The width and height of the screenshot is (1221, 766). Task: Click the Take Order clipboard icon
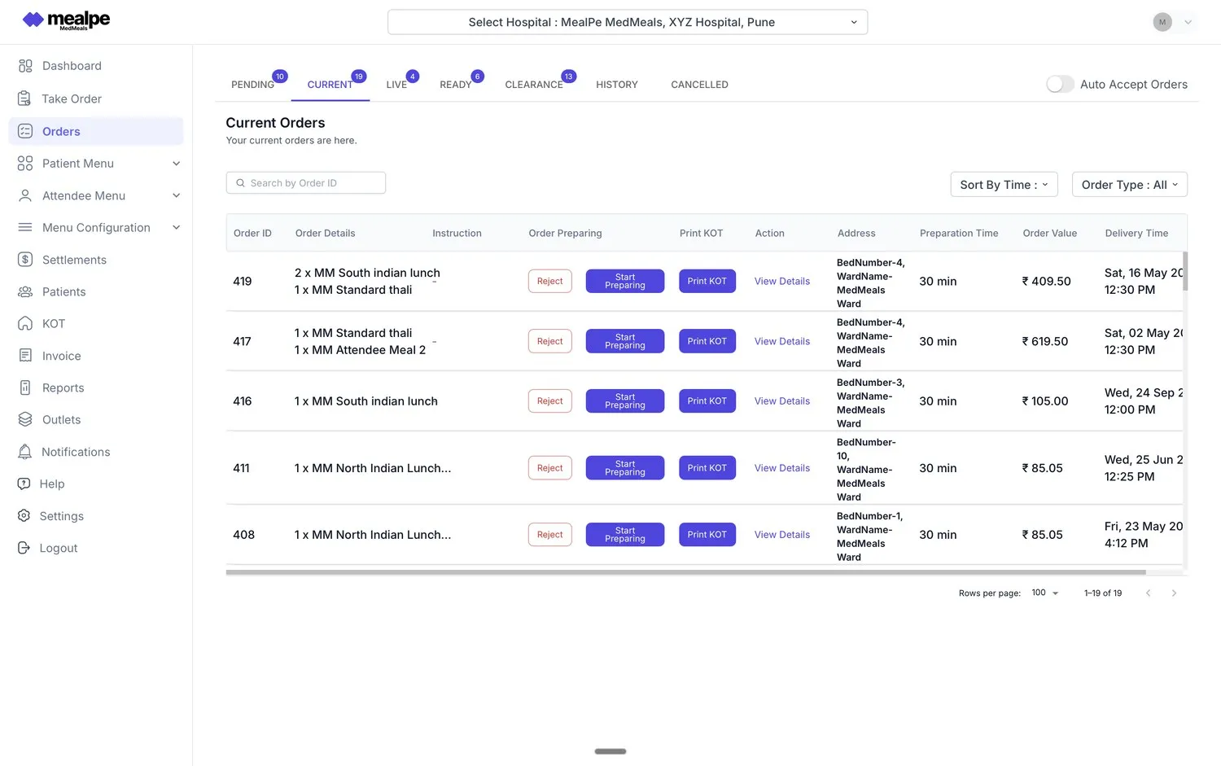pyautogui.click(x=25, y=98)
